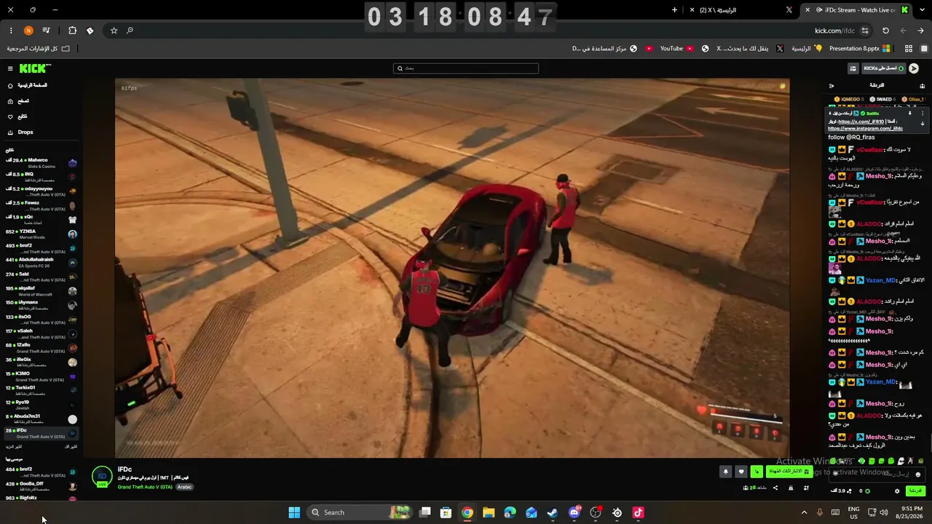Open the chrome profile avatar N
The width and height of the screenshot is (932, 524).
tap(28, 31)
